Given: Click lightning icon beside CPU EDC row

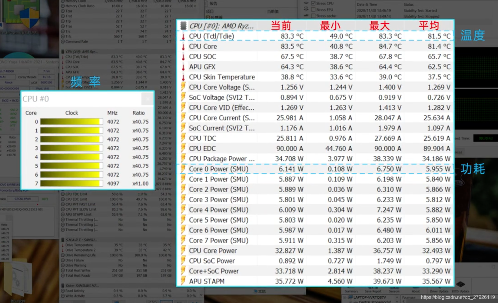Looking at the screenshot, I should coord(183,148).
